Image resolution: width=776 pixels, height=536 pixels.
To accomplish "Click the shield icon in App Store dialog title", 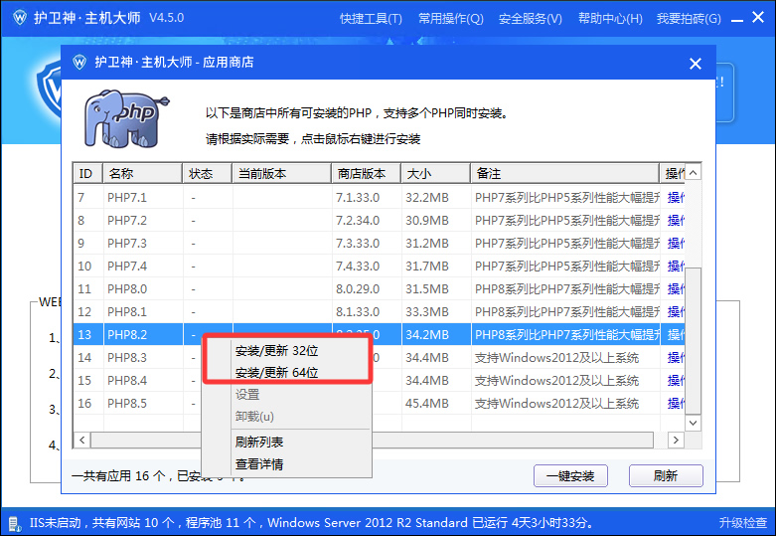I will 79,63.
